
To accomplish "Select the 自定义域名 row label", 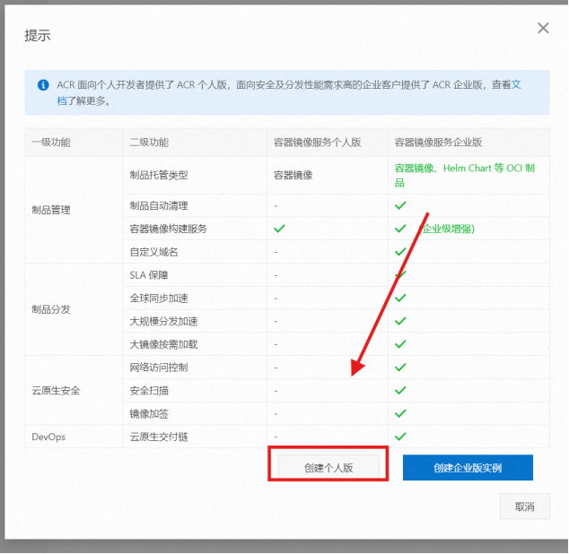I will 153,252.
